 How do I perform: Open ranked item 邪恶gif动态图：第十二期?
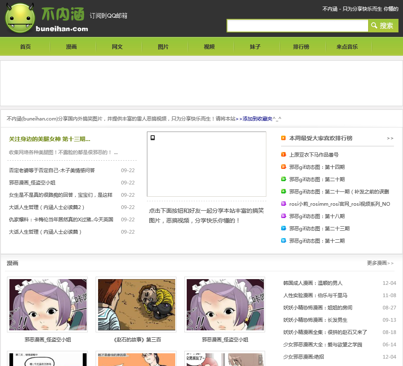tap(317, 241)
